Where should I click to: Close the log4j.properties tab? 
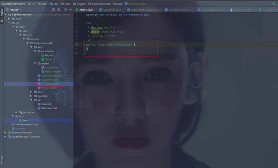click(254, 10)
